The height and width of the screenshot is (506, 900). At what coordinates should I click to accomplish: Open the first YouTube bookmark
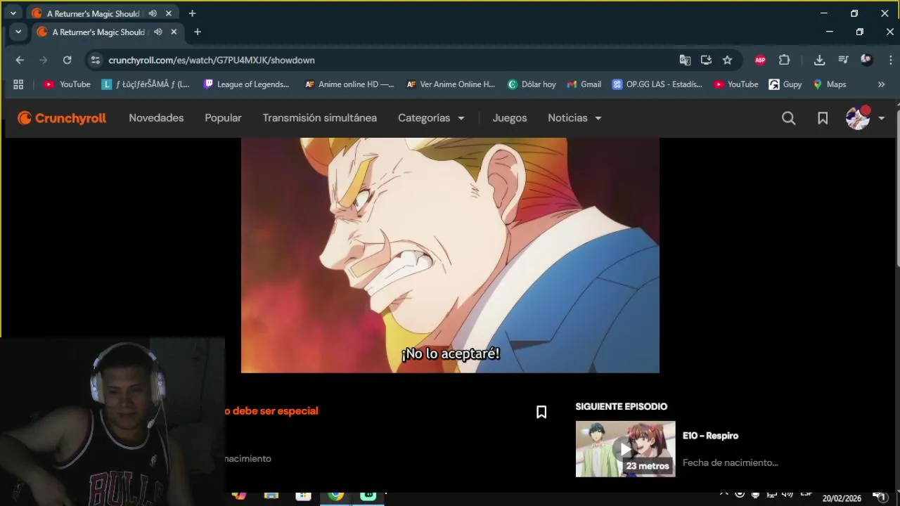pos(67,84)
